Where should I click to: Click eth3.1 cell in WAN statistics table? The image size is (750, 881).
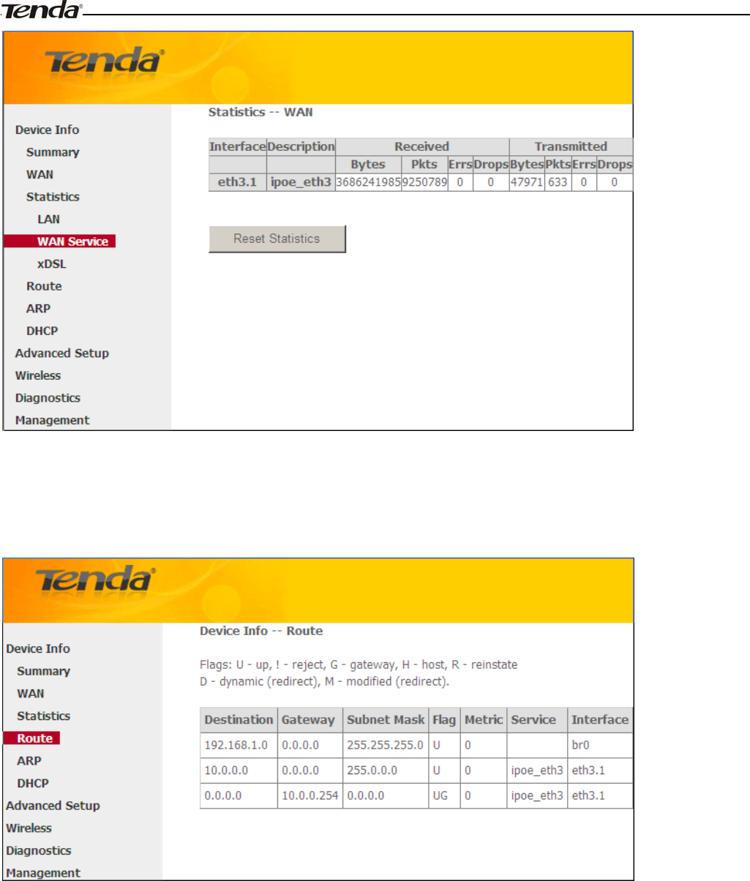pos(238,182)
